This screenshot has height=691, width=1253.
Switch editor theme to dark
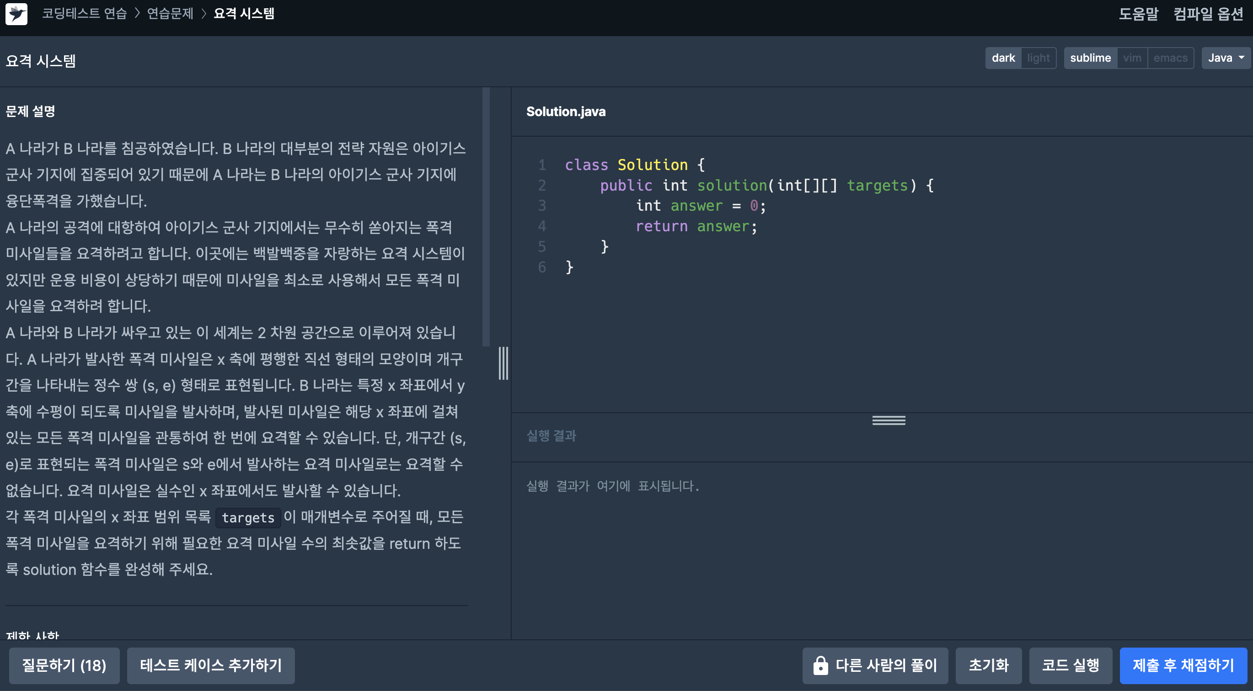(x=1003, y=58)
